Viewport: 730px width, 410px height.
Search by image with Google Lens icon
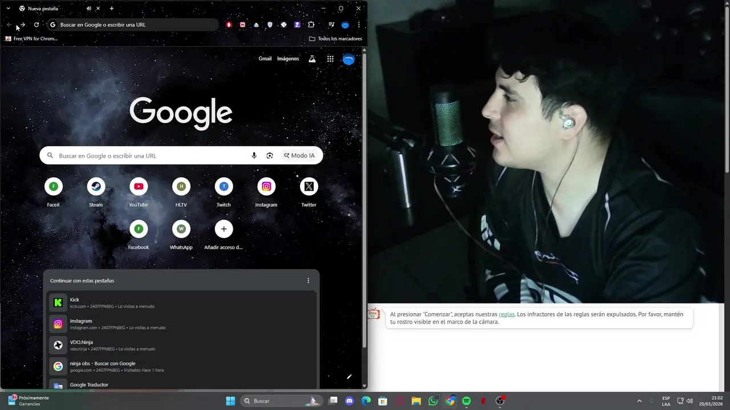(x=270, y=155)
